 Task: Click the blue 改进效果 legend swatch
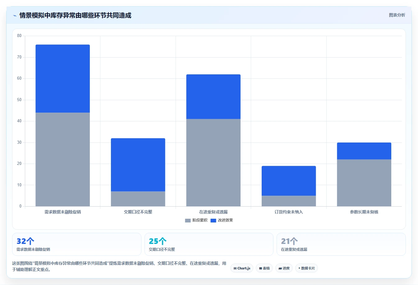[213, 220]
